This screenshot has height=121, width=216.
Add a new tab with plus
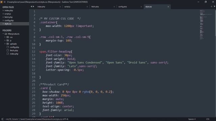(x=212, y=6)
